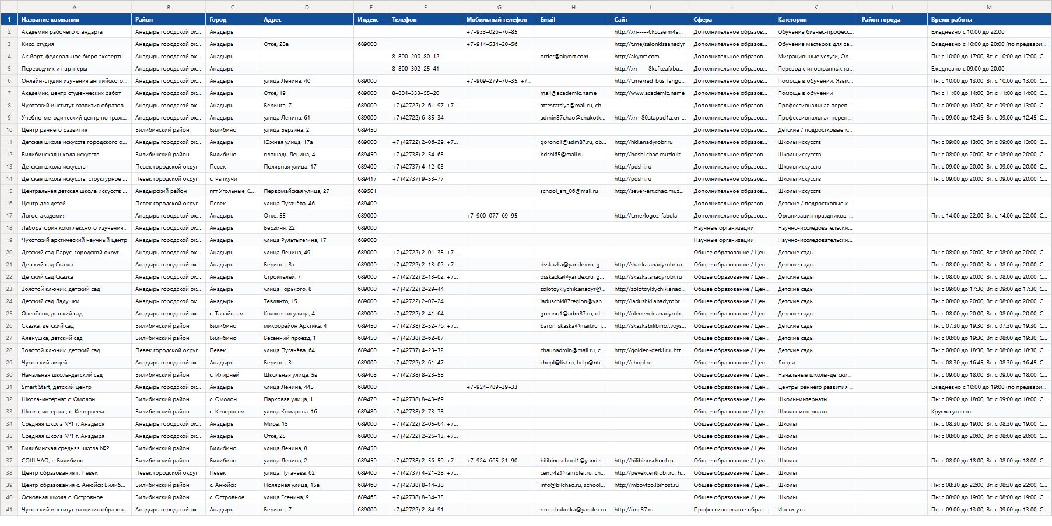Screen dimensions: 1052x526
Task: Click the address "Берзиня, 22"
Action: click(307, 228)
